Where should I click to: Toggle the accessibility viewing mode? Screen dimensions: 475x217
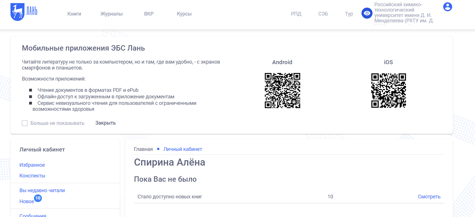pyautogui.click(x=367, y=13)
